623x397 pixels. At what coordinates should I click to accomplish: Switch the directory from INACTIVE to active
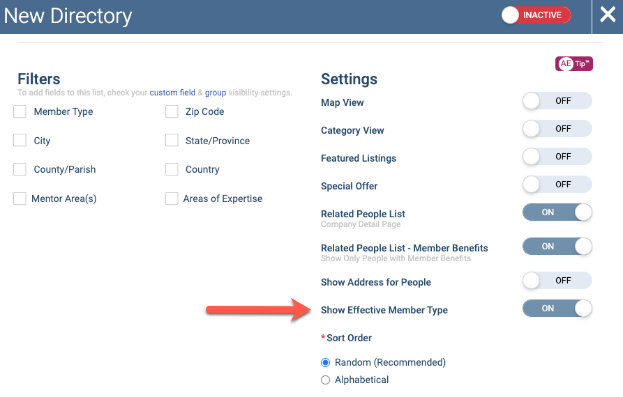536,15
